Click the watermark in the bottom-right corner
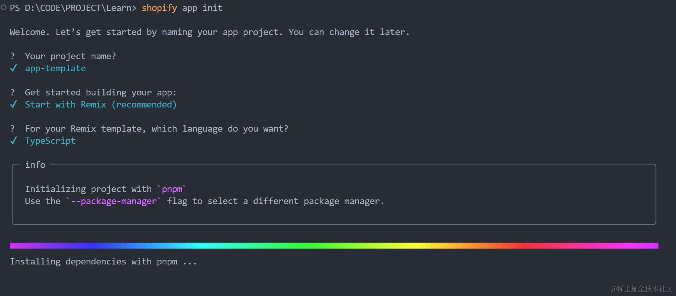 641,289
